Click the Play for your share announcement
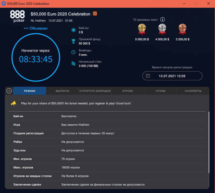Screen dimensions: 215x193 tap(76, 103)
